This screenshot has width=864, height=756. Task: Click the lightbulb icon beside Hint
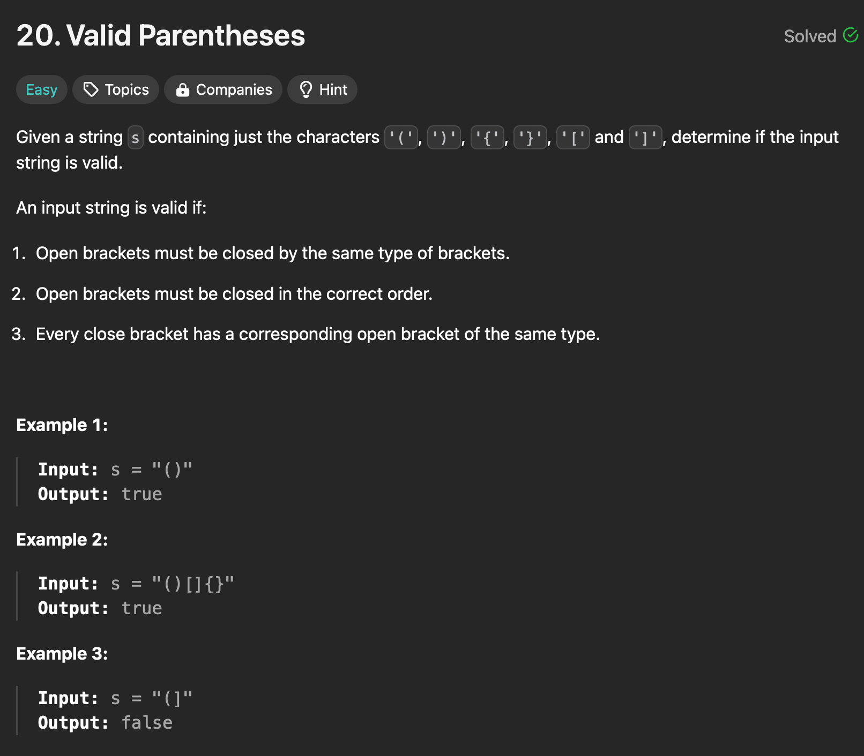point(306,89)
